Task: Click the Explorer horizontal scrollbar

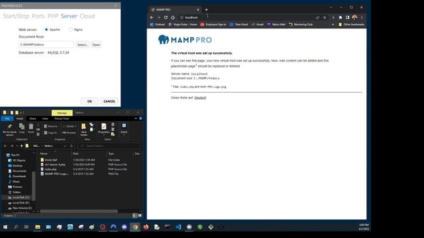Action: click(x=79, y=212)
